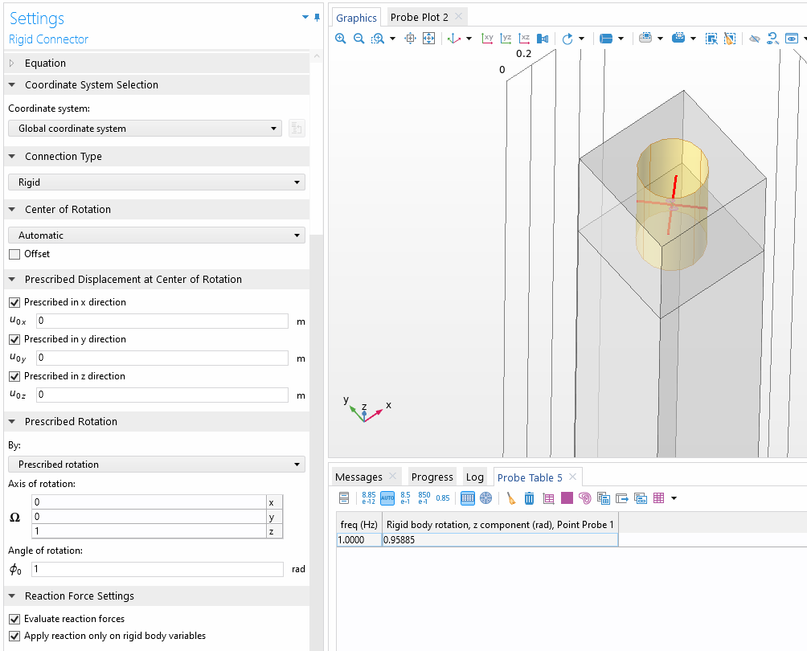The image size is (807, 651).
Task: Click the hide-eye icon in Graphics toolbar
Action: click(755, 39)
